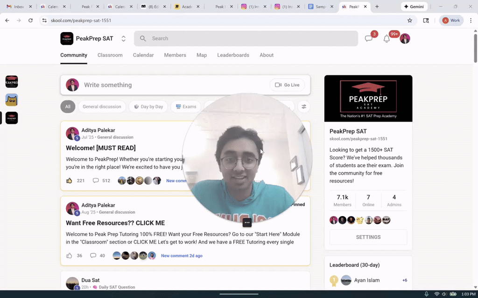Open the Welcome! [MUST READ] post title
The height and width of the screenshot is (298, 478).
pos(101,148)
